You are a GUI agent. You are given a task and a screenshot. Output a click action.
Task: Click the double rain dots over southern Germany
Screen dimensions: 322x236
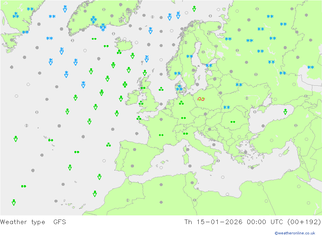click(x=184, y=118)
